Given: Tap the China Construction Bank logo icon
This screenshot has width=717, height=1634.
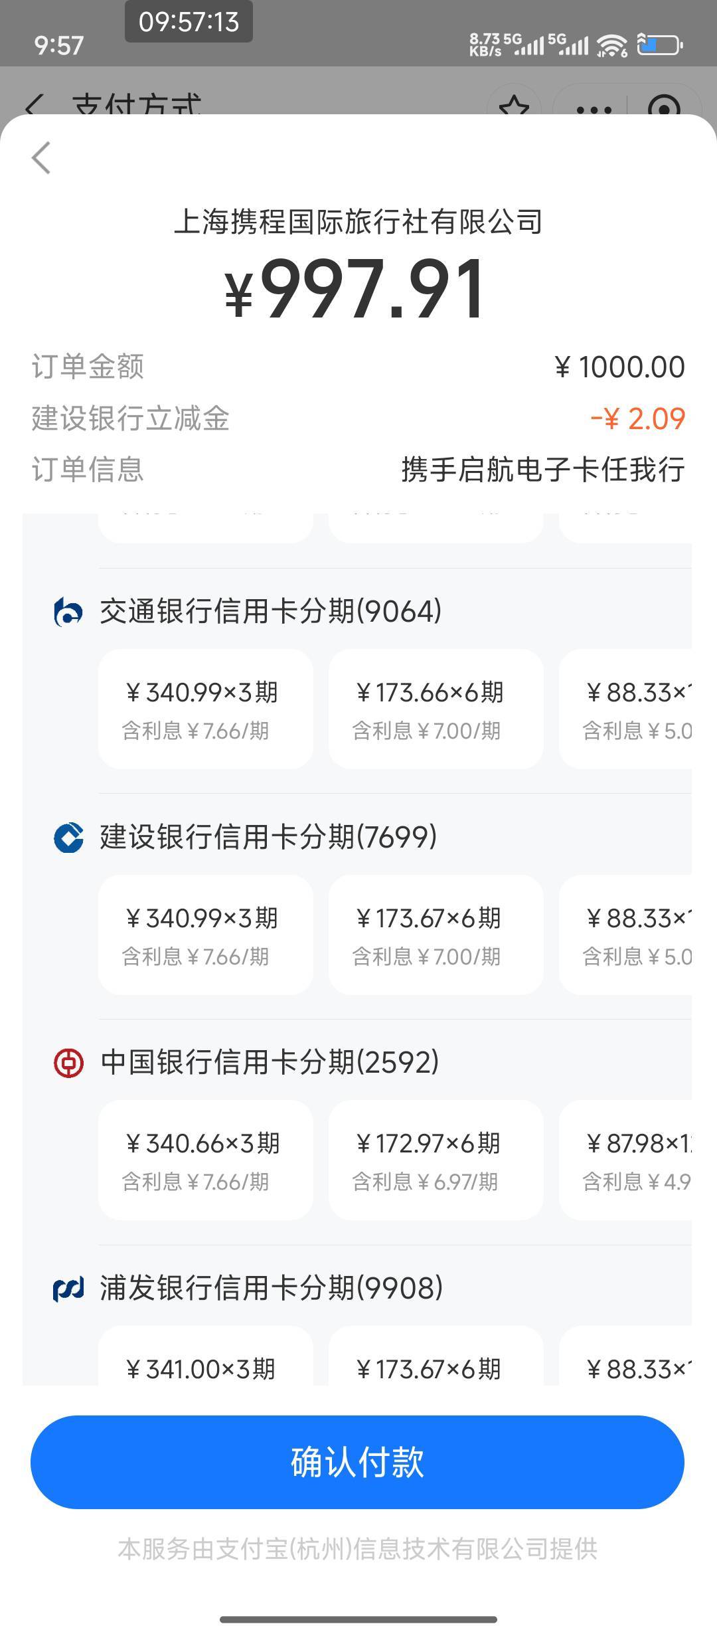Looking at the screenshot, I should pyautogui.click(x=68, y=837).
